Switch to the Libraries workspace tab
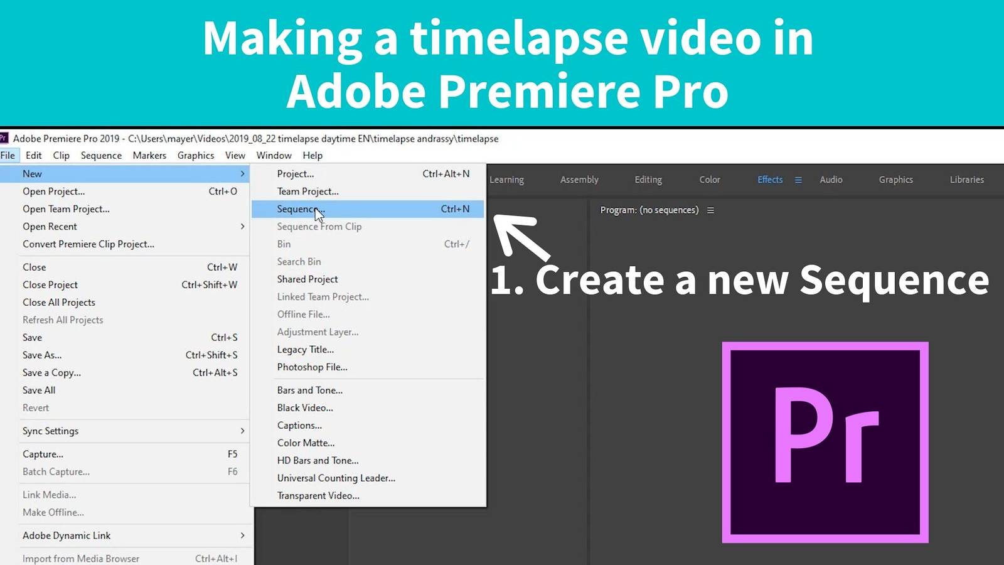The height and width of the screenshot is (565, 1004). pos(966,180)
